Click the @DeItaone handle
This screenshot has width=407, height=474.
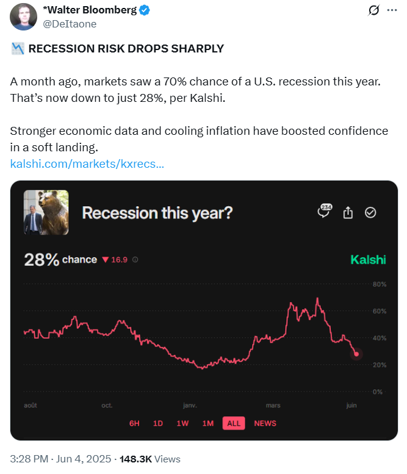pyautogui.click(x=70, y=24)
